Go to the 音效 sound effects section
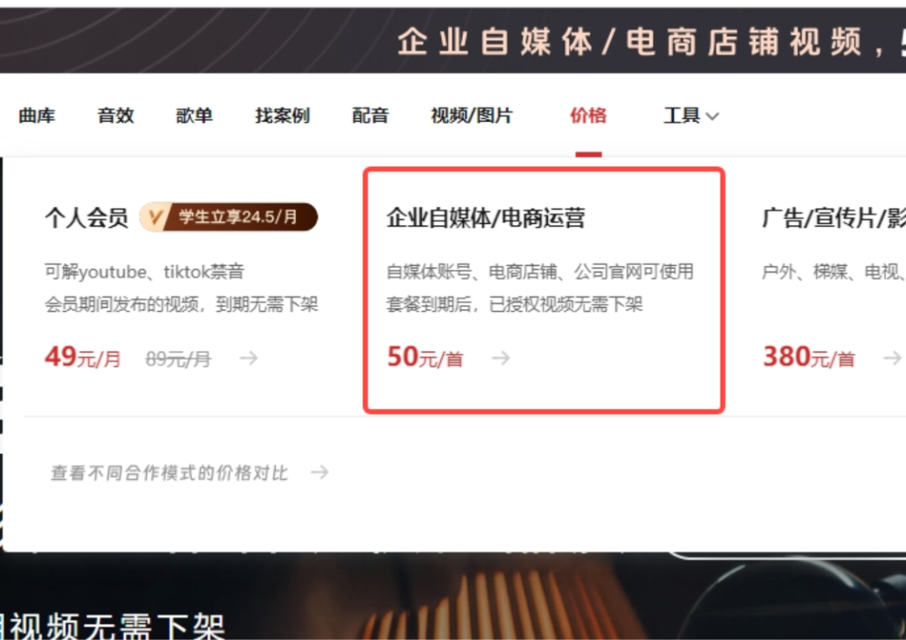 (116, 116)
